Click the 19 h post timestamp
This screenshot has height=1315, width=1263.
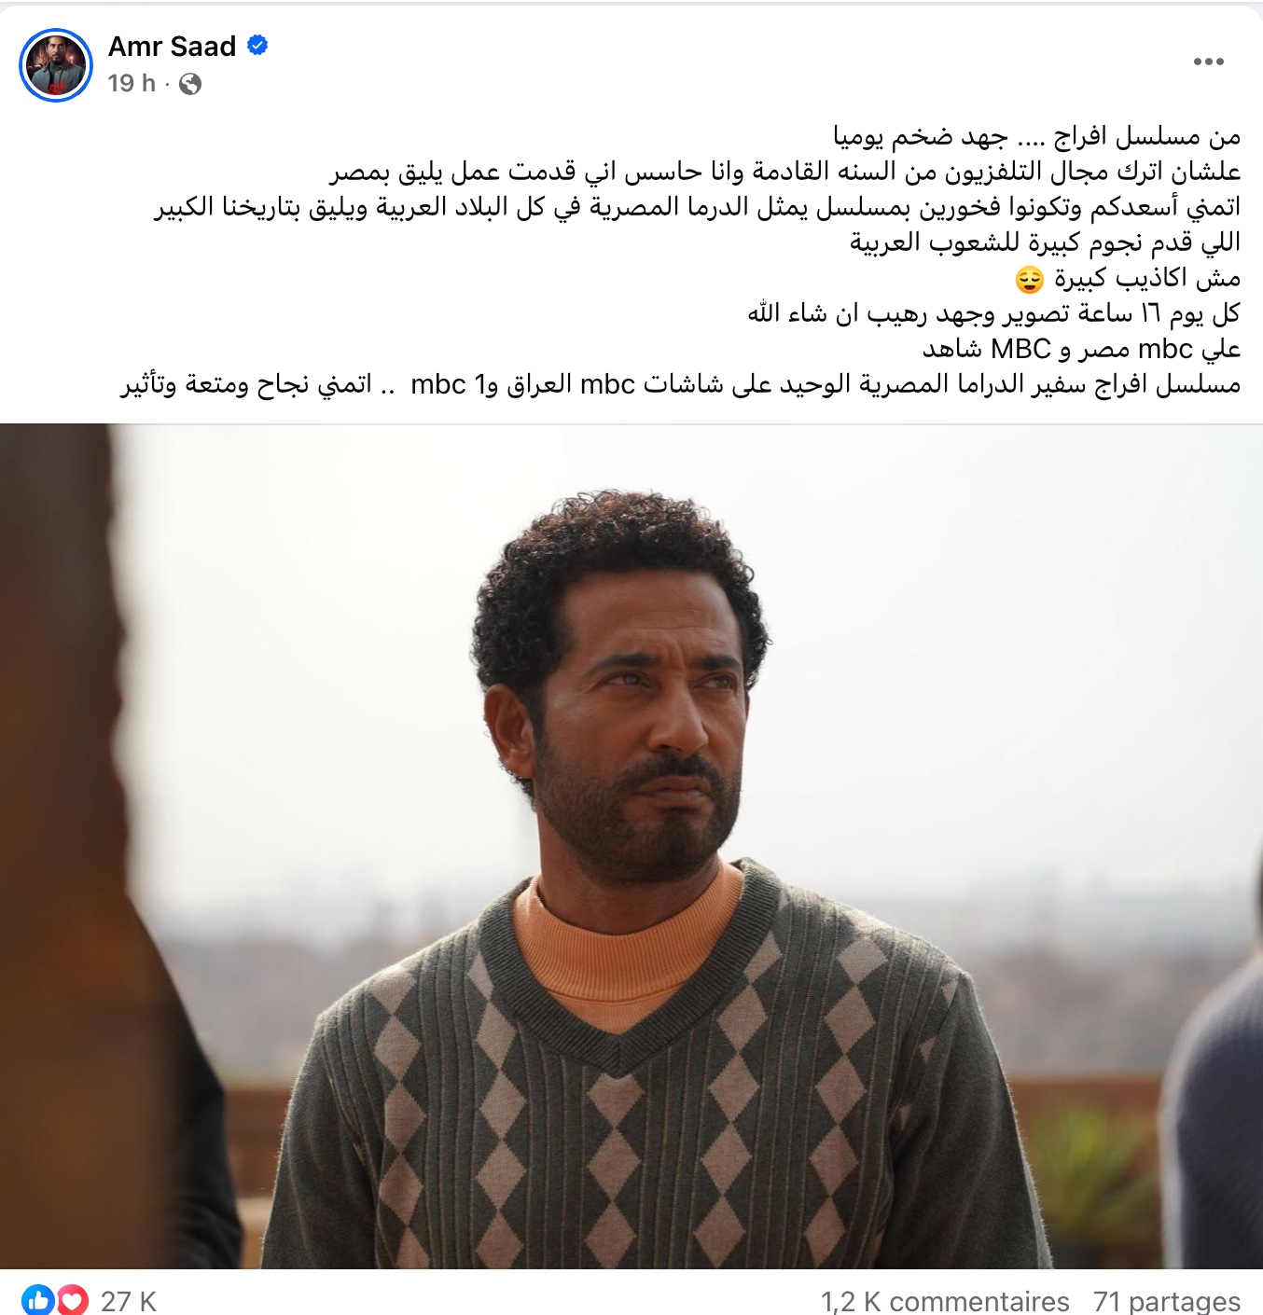point(132,83)
